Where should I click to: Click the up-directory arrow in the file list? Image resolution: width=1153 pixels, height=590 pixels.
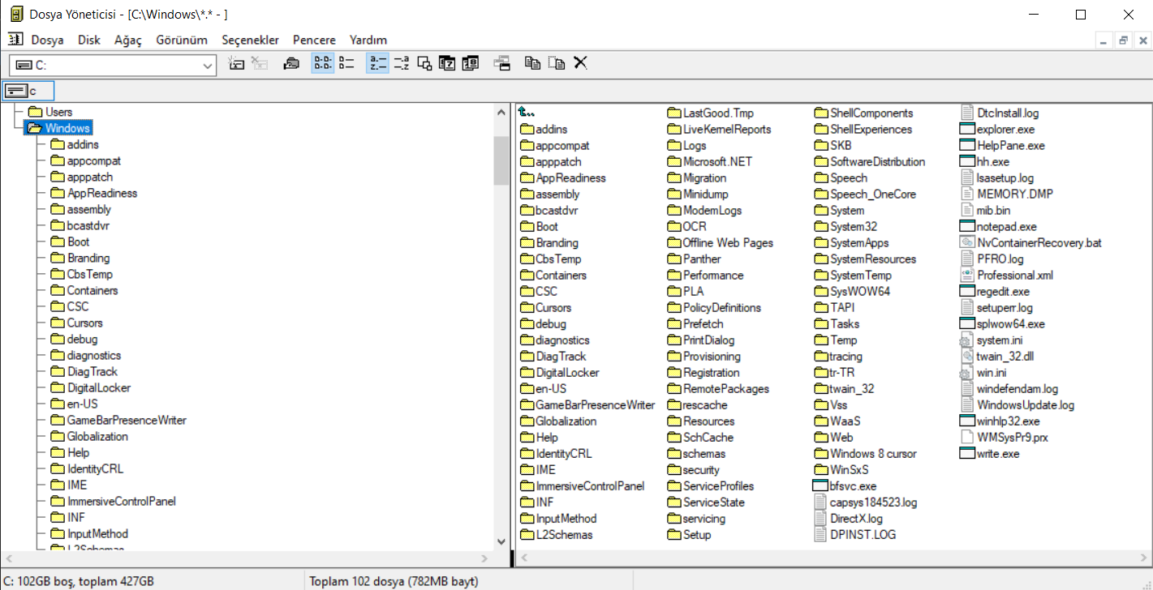click(526, 113)
